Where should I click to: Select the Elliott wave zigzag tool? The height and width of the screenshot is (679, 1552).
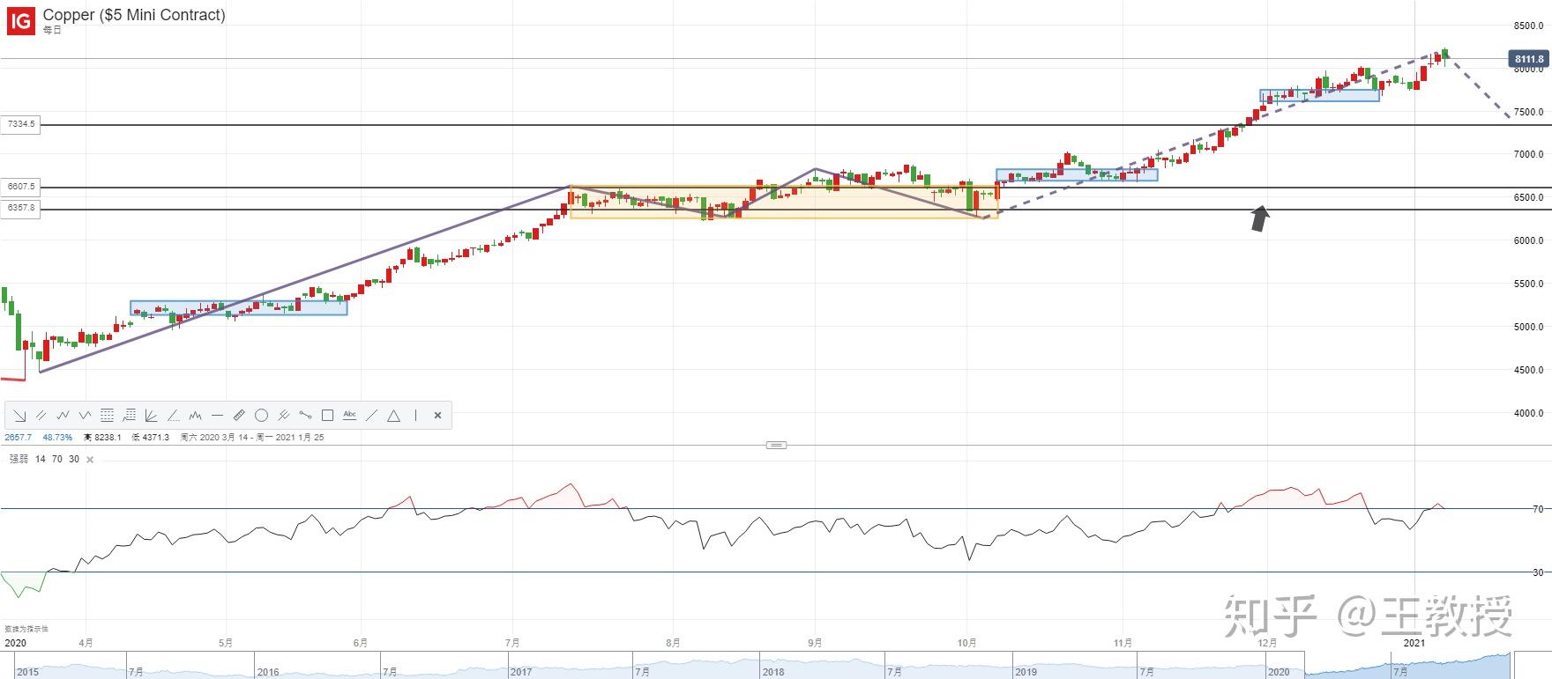[63, 416]
